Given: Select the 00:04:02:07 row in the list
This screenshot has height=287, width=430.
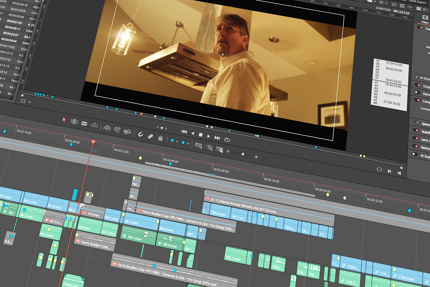Looking at the screenshot, I should coord(15,34).
